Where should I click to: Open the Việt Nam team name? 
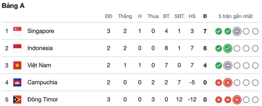(x=39, y=65)
